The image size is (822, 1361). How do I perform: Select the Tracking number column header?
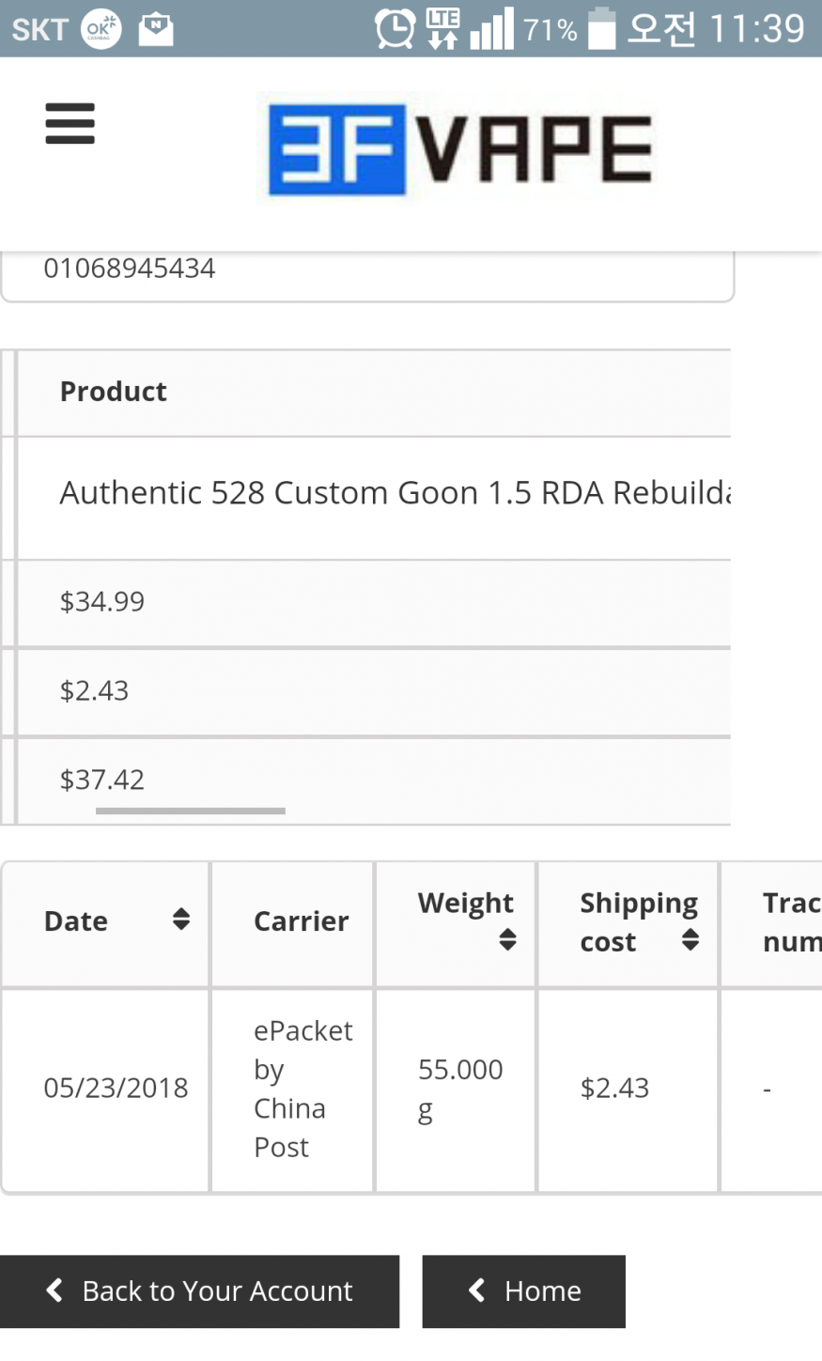[x=791, y=921]
